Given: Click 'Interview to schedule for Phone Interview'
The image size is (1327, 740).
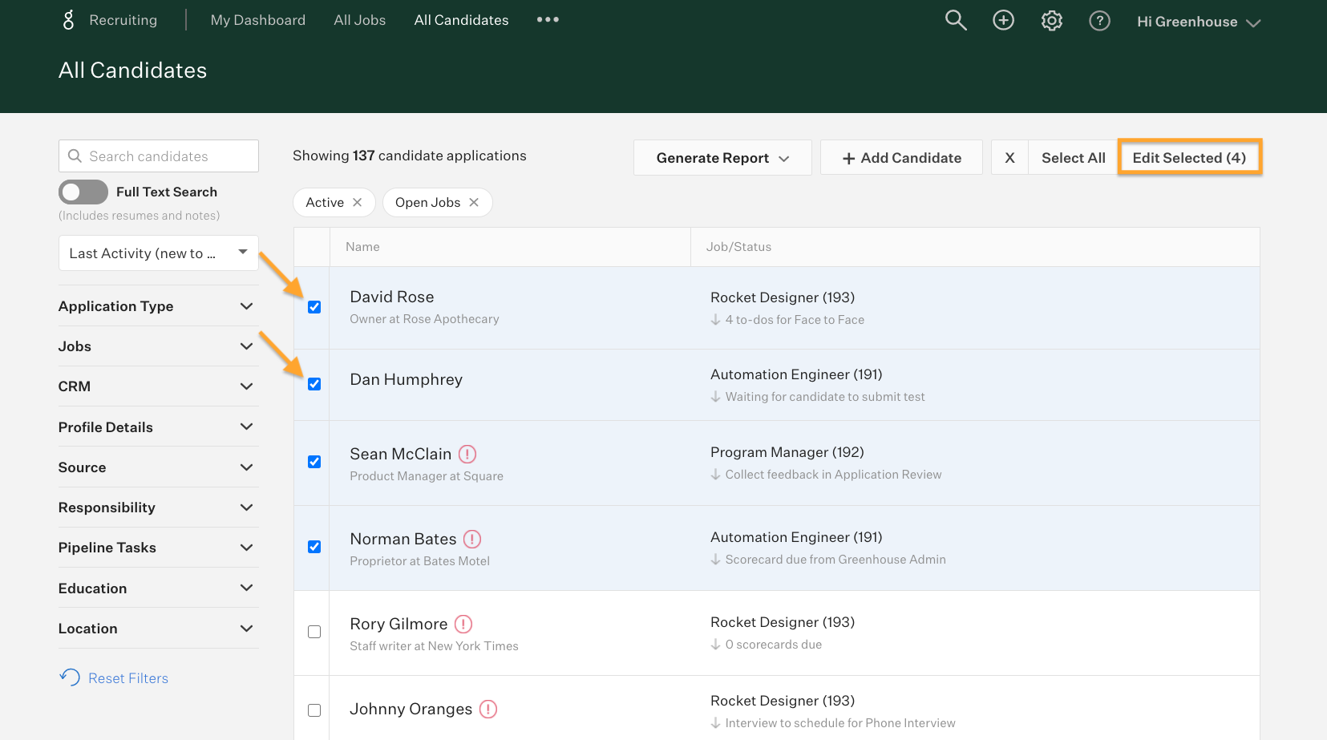Looking at the screenshot, I should 840,723.
